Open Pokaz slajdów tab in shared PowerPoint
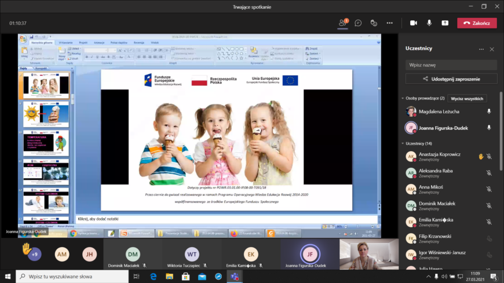The image size is (504, 283). click(x=119, y=42)
